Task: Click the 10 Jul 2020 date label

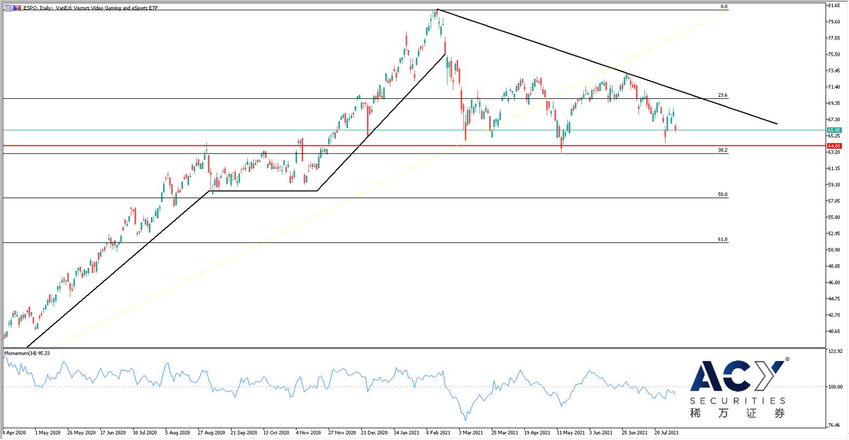Action: (145, 432)
